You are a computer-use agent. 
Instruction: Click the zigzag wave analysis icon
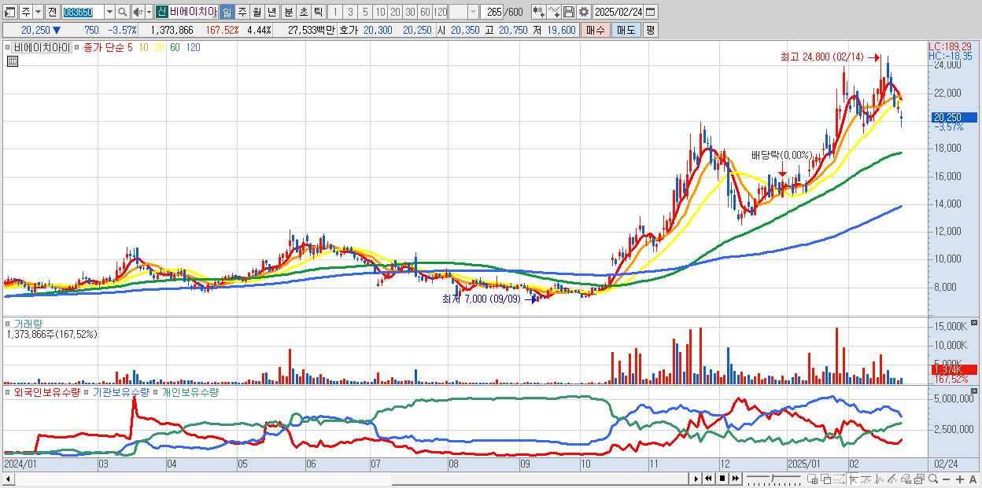(x=880, y=479)
